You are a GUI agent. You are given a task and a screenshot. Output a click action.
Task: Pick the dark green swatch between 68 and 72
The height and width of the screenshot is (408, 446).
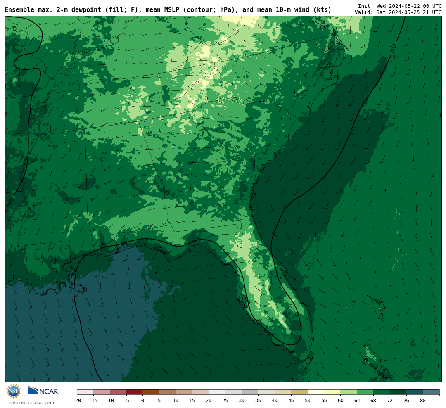pos(382,392)
